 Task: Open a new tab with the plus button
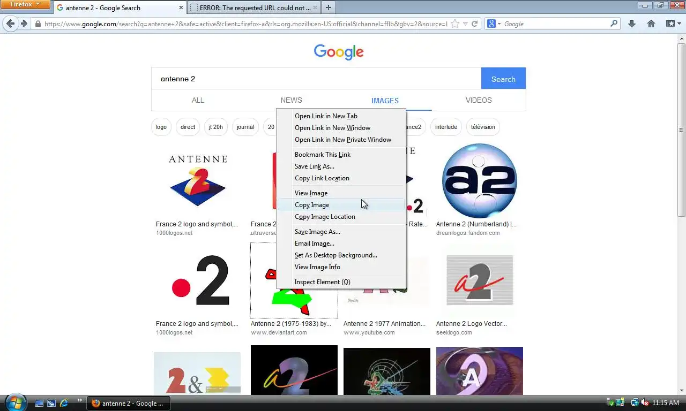pos(329,7)
